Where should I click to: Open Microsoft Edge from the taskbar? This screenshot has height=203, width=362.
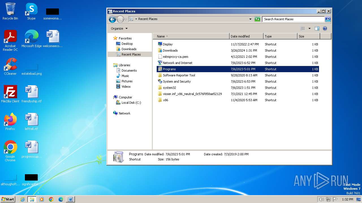61,199
